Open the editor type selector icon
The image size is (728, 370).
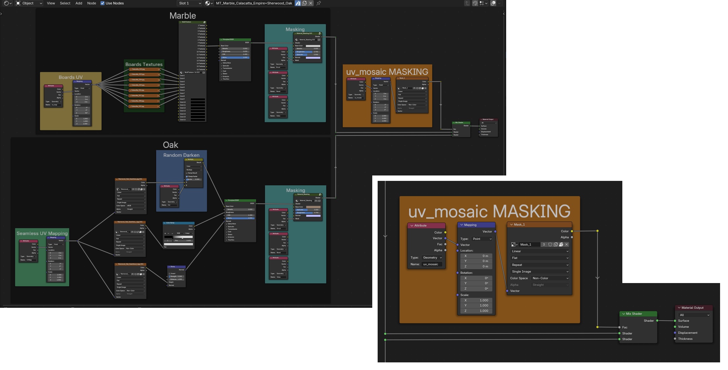[7, 3]
